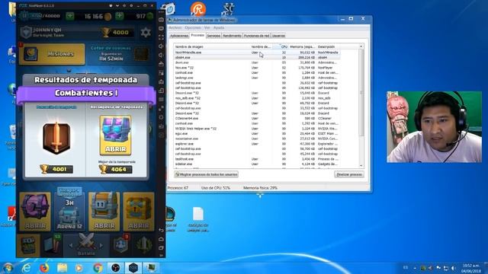Select the dwm.exe process row

pos(257,62)
